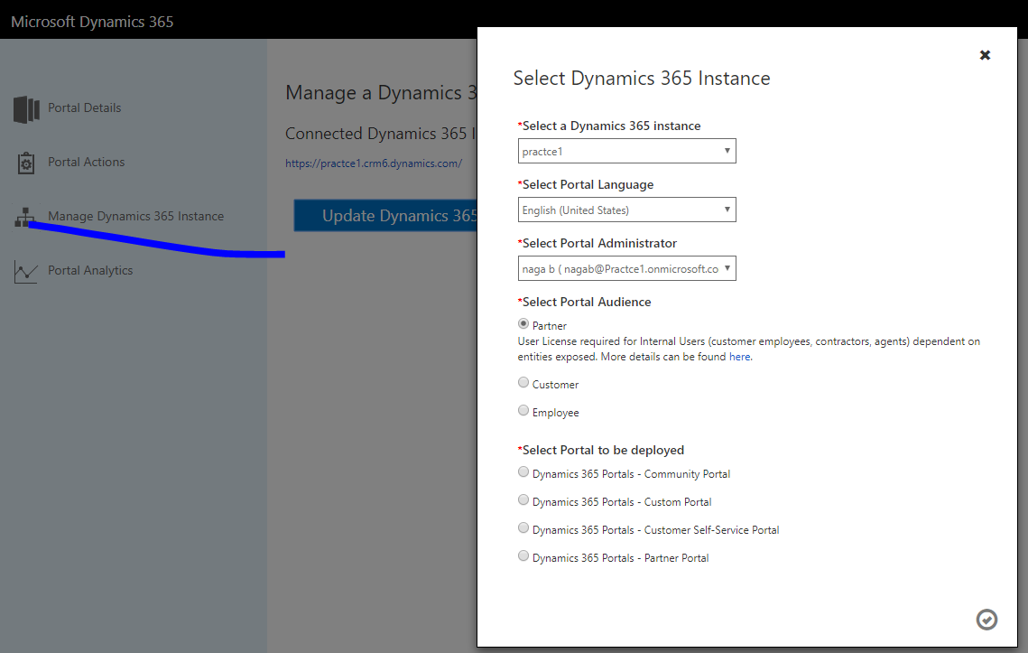This screenshot has height=653, width=1028.
Task: Choose the Partner Portal radio option
Action: (523, 555)
